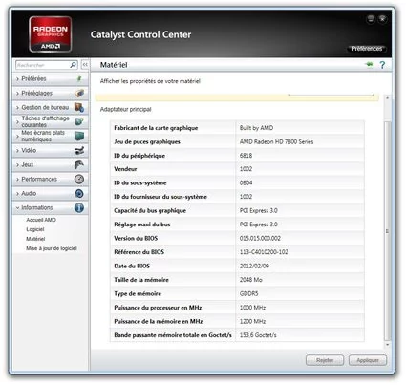Expand the Performances section
Screen dimensions: 406x385
[x=51, y=179]
